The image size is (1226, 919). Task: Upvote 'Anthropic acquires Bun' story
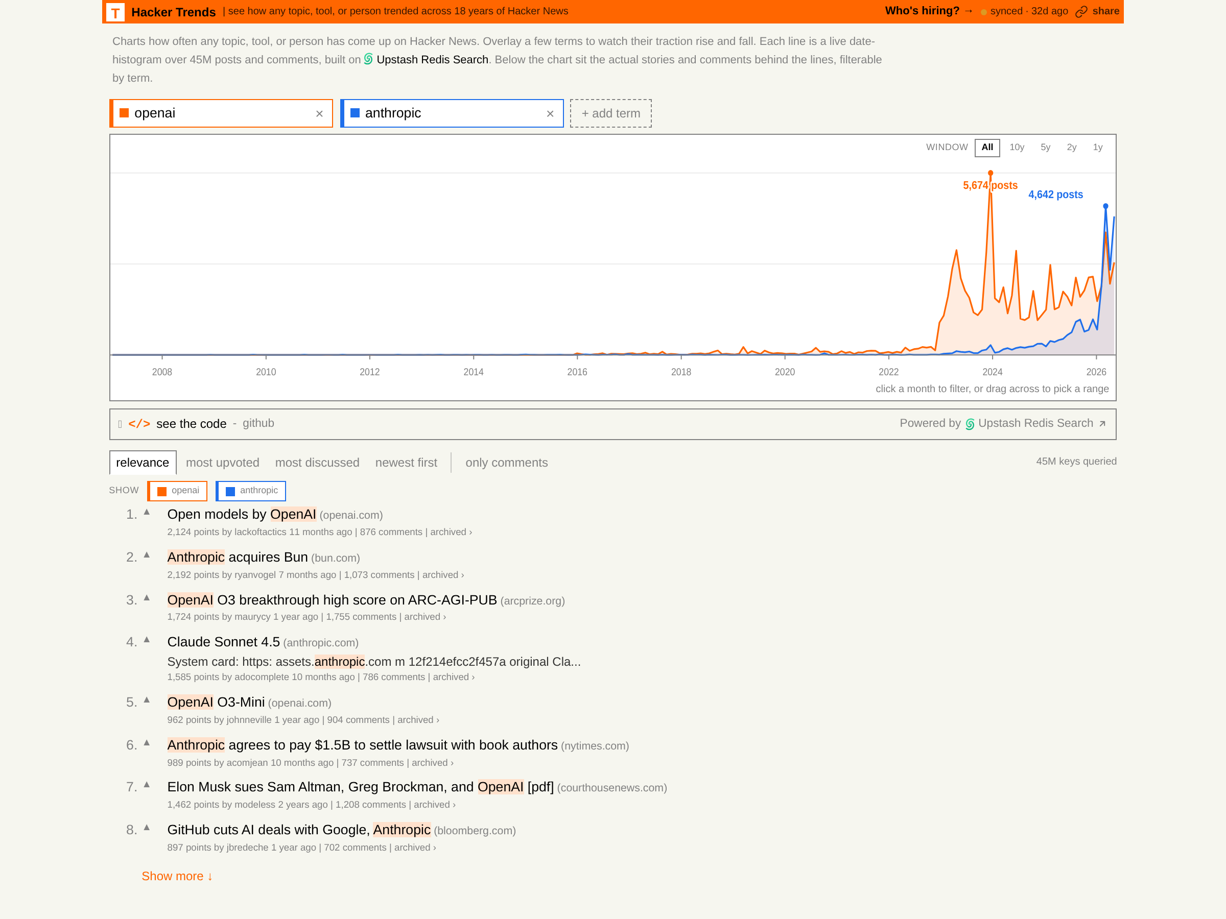click(x=147, y=554)
